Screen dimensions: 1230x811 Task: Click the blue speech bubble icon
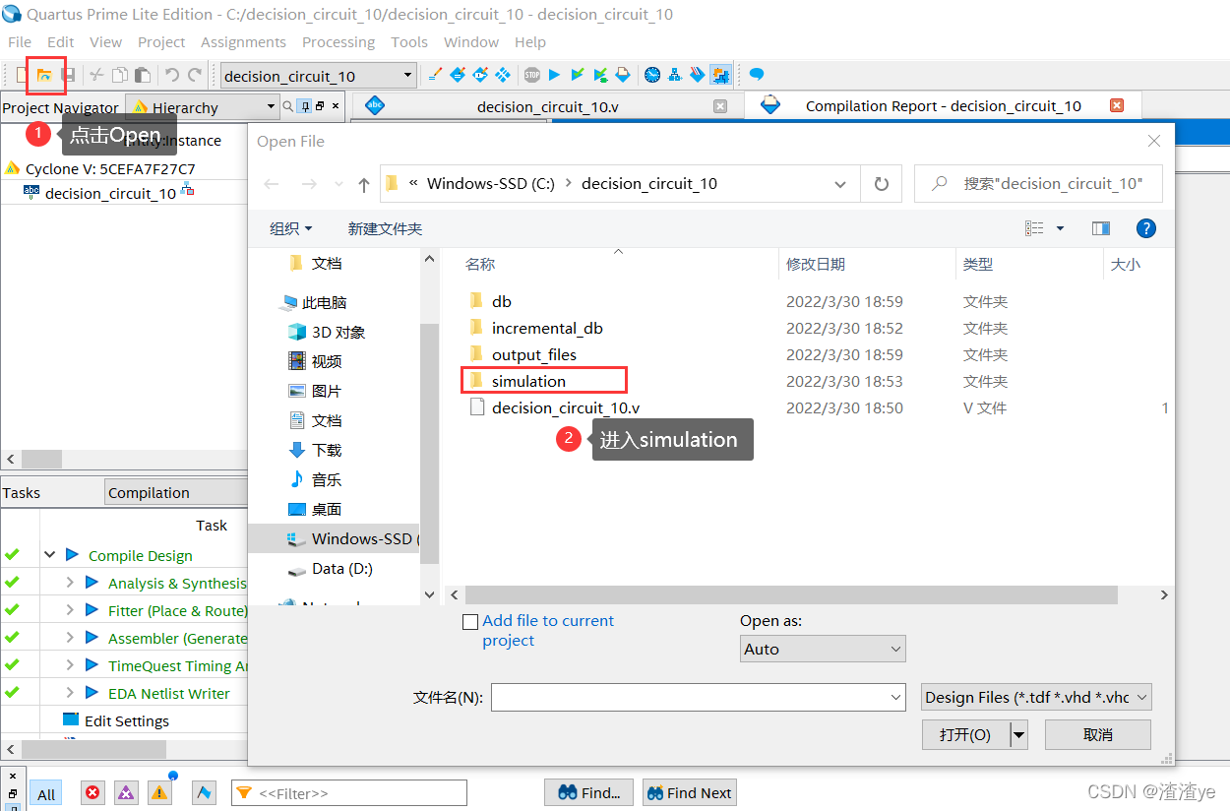click(x=757, y=75)
